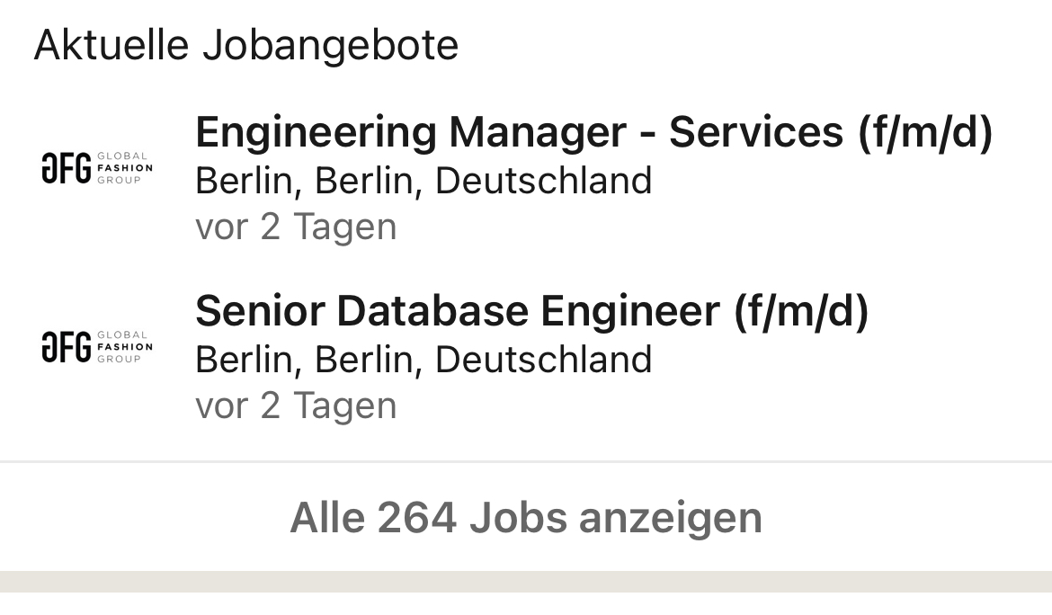Click the location line under Engineering Manager
The image size is (1052, 615).
[x=423, y=181]
